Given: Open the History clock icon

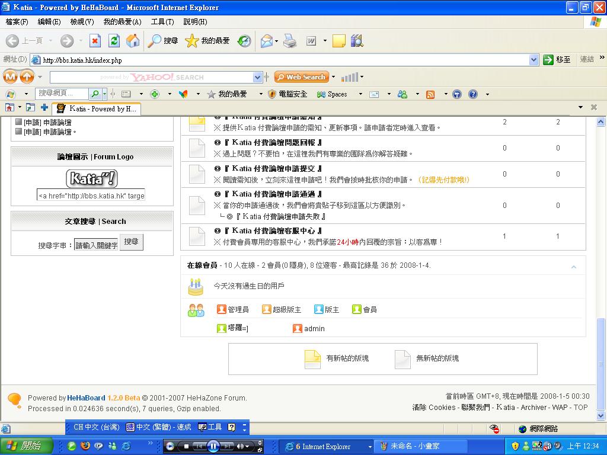Looking at the screenshot, I should 244,41.
